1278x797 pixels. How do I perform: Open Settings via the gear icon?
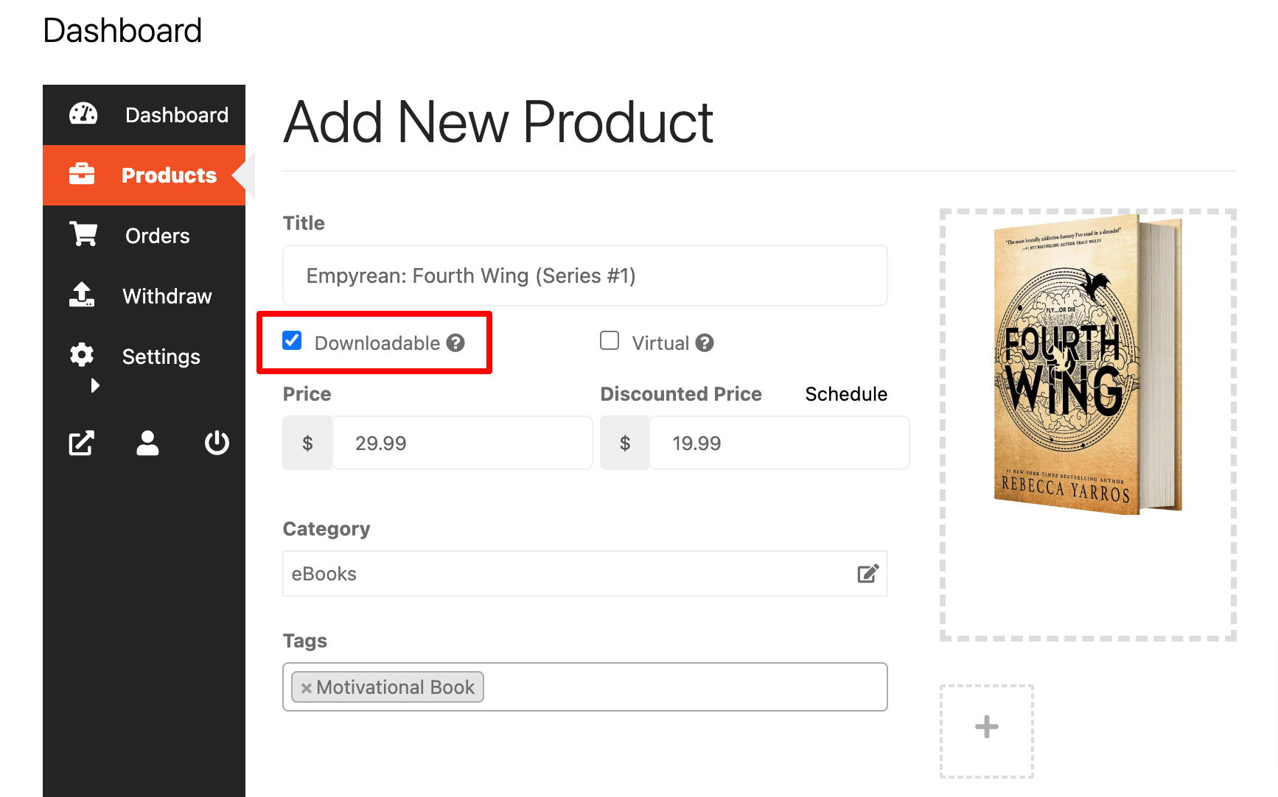tap(81, 356)
